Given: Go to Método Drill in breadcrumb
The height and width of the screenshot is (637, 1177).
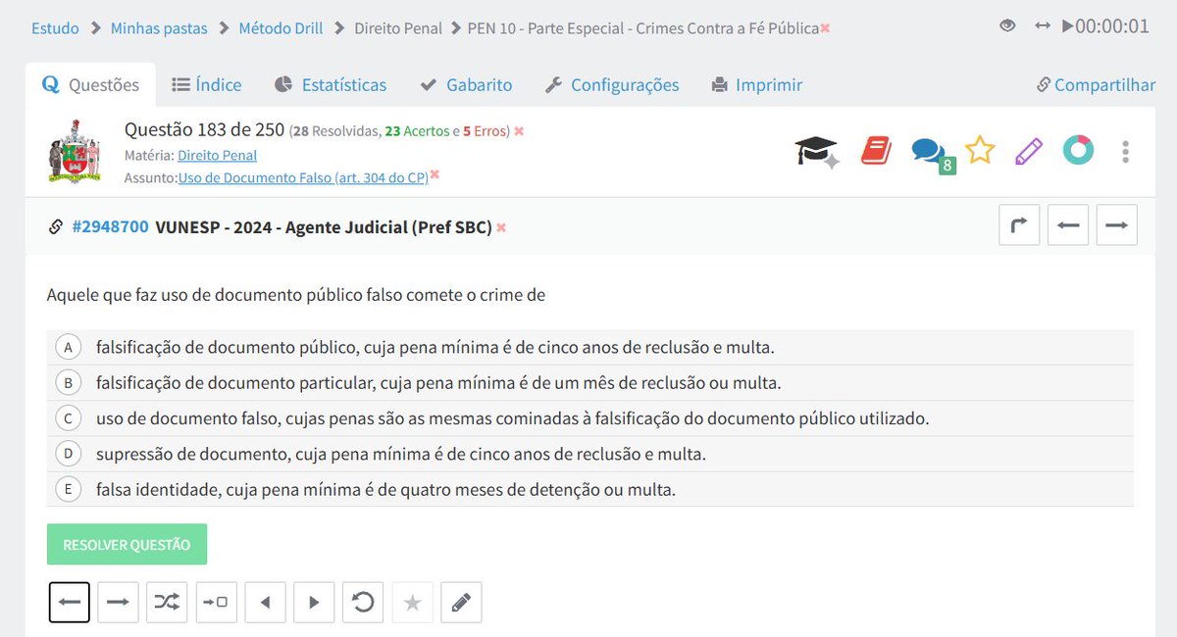Looking at the screenshot, I should point(282,27).
